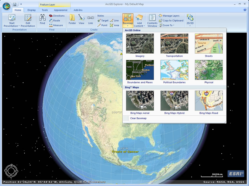This screenshot has width=249, height=186.
Task: Click the View flashlight icon
Action: 81,17
